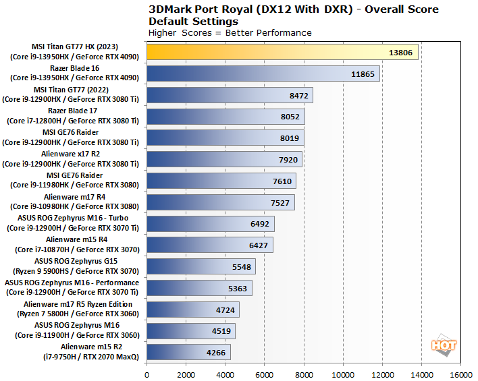Select the Alienware m15 R4 label
The width and height of the screenshot is (478, 381).
77,245
